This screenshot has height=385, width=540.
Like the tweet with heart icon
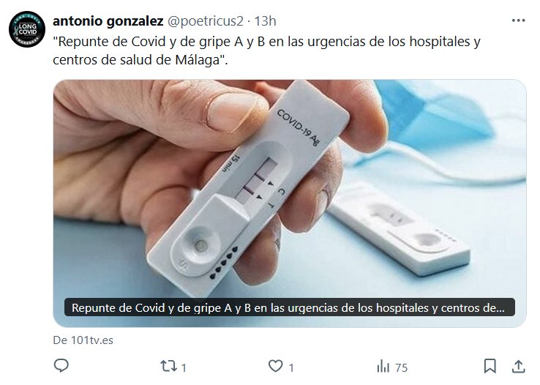coord(276,366)
